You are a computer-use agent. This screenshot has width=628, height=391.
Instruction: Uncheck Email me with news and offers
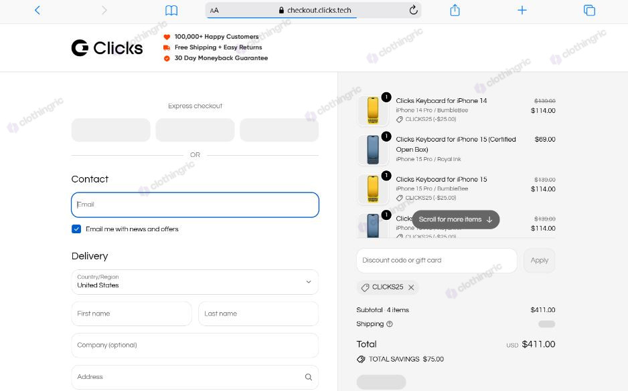point(76,229)
